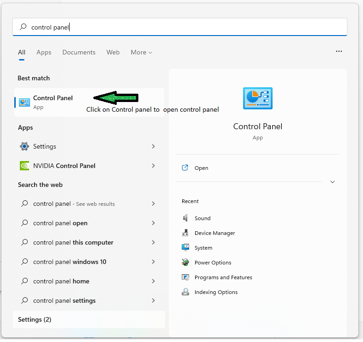Switch to the Documents search tab
The width and height of the screenshot is (363, 342).
click(79, 52)
